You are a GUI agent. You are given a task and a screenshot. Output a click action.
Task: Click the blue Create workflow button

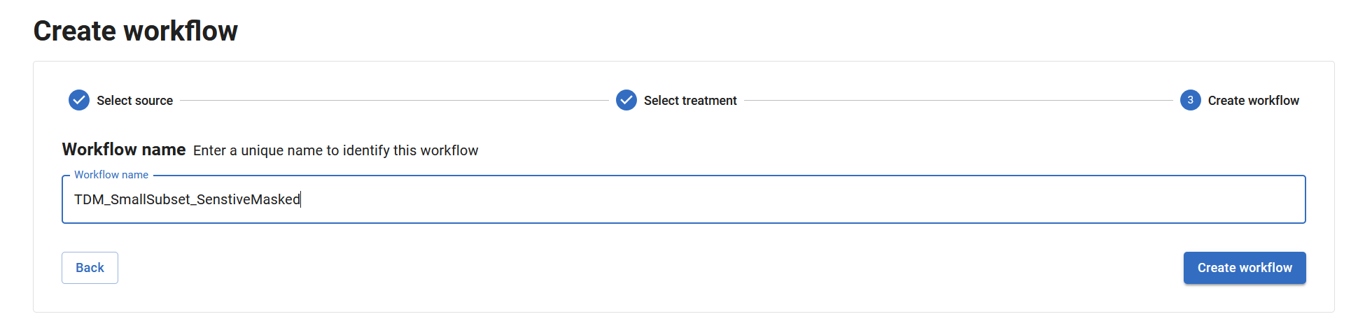pyautogui.click(x=1244, y=268)
